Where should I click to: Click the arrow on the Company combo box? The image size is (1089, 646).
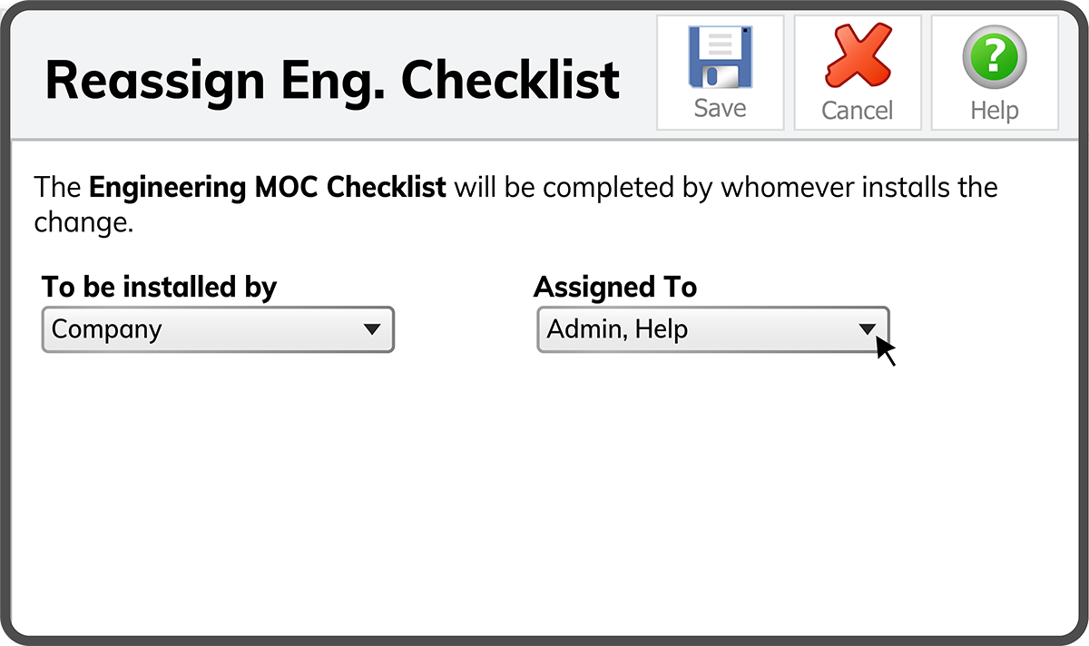click(x=372, y=329)
